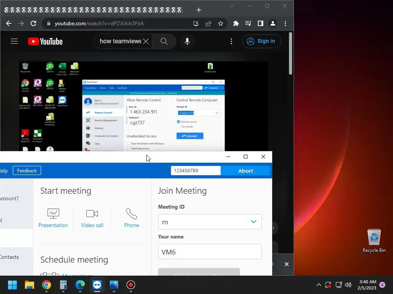Open TeamViewer Feedback button
Screen dimensions: 393x294
(x=27, y=170)
